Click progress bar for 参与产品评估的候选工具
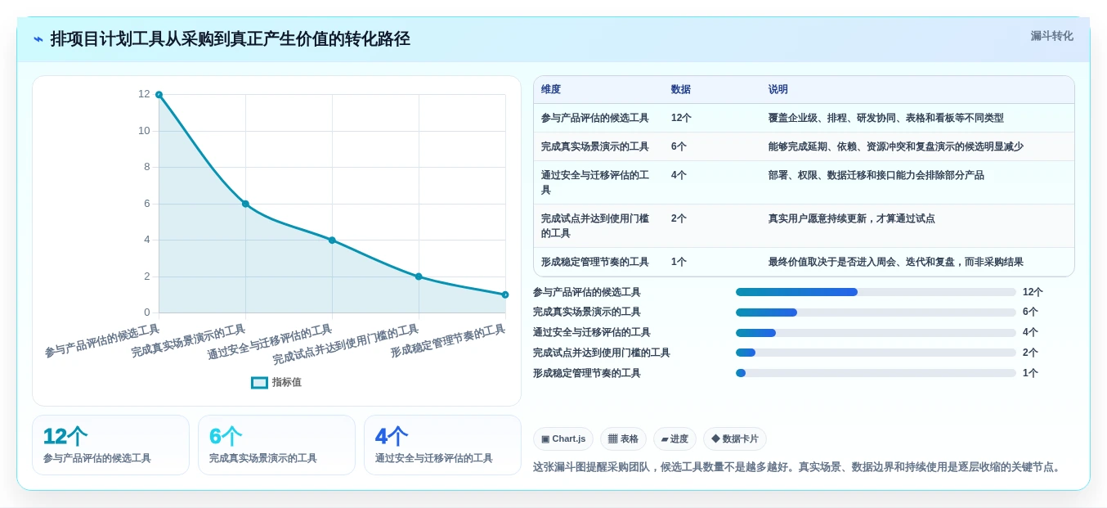This screenshot has width=1107, height=508. [876, 292]
